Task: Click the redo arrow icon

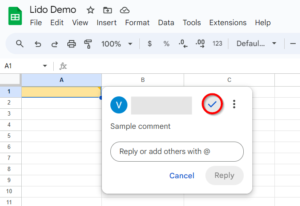Action: tap(55, 44)
